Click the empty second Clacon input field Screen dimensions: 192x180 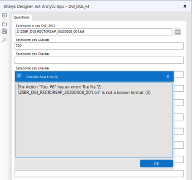tap(99, 60)
